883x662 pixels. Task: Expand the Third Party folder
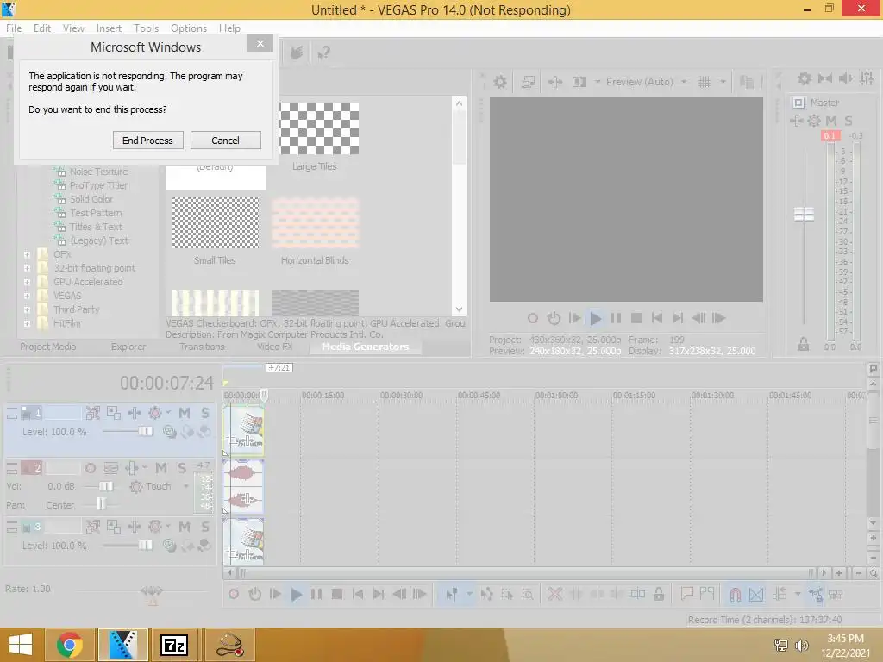click(x=27, y=309)
